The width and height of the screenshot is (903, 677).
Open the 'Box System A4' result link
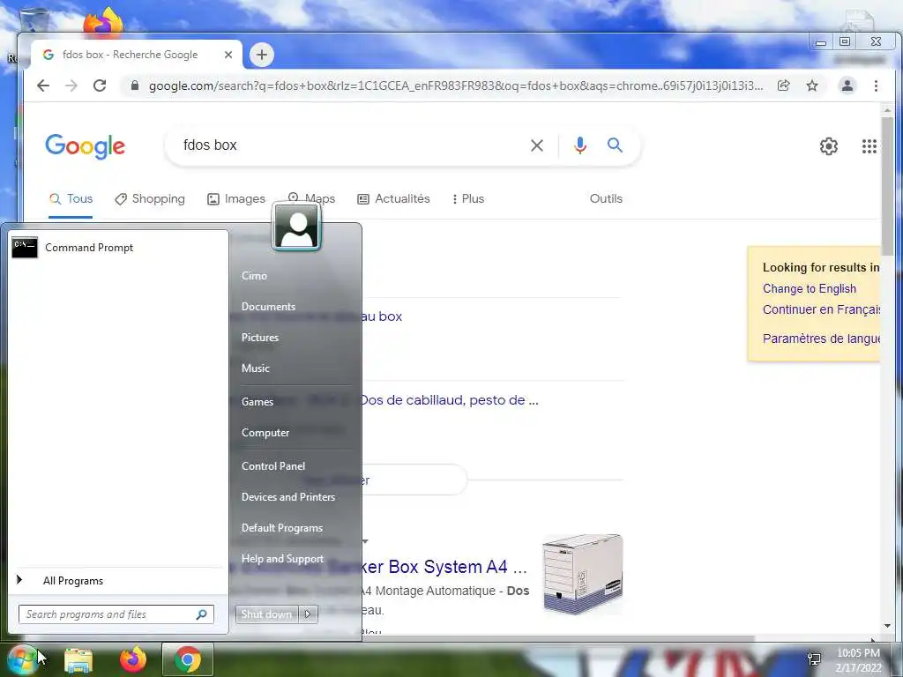click(x=444, y=567)
